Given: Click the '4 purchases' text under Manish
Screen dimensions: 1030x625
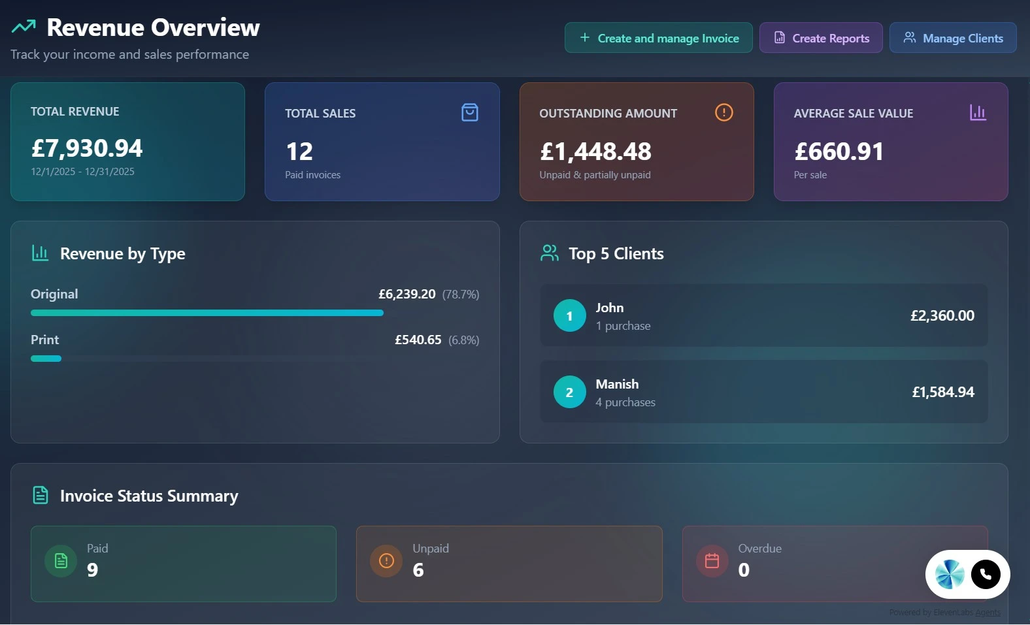Looking at the screenshot, I should tap(625, 402).
